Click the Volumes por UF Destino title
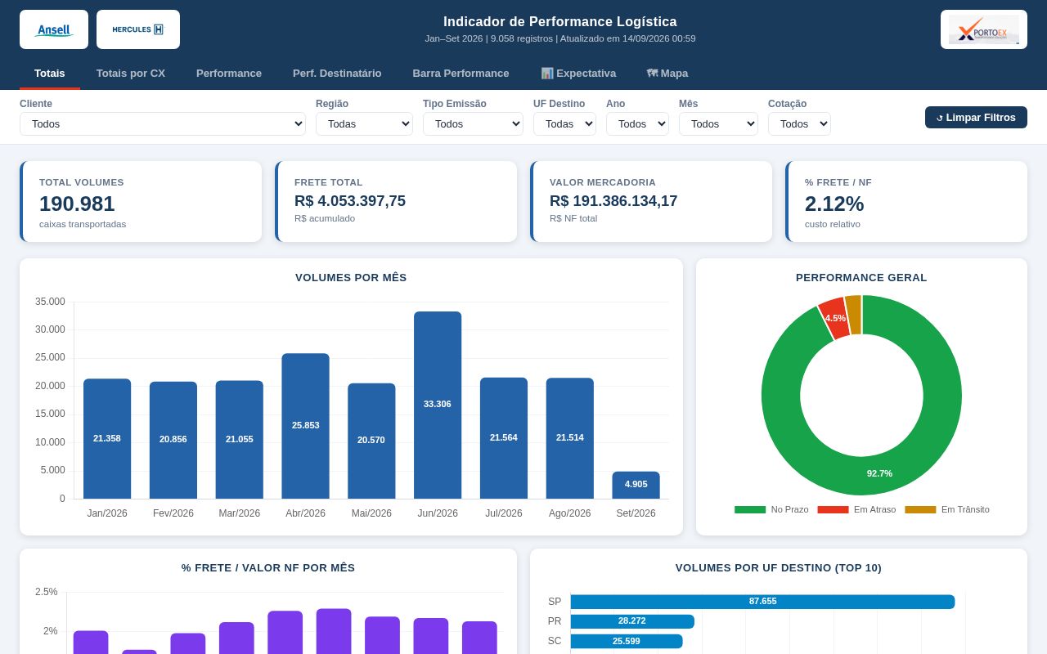 779,567
